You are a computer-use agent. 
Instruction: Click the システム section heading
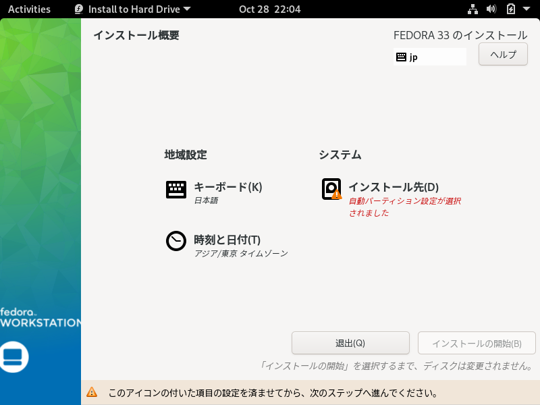[x=340, y=155]
